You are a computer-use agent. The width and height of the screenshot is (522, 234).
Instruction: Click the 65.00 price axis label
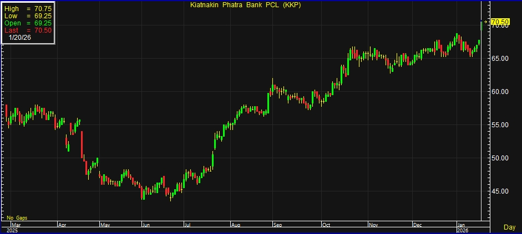point(500,59)
